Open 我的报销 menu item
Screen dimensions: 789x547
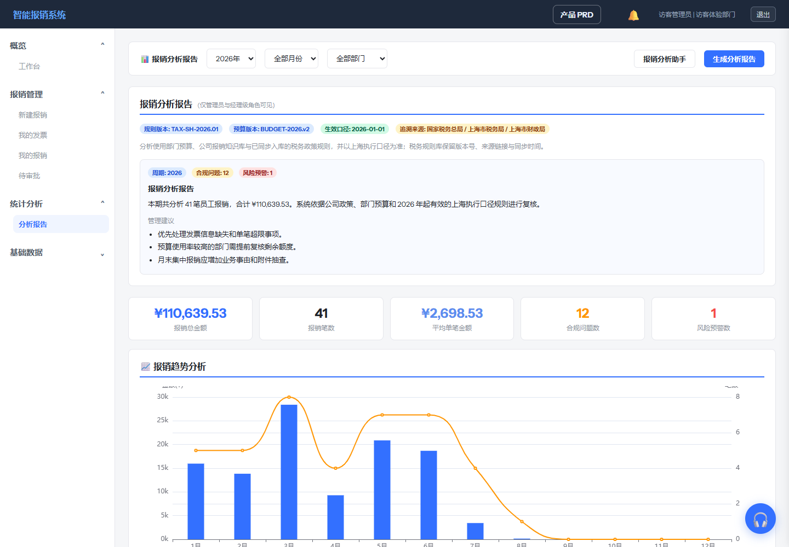click(x=33, y=155)
